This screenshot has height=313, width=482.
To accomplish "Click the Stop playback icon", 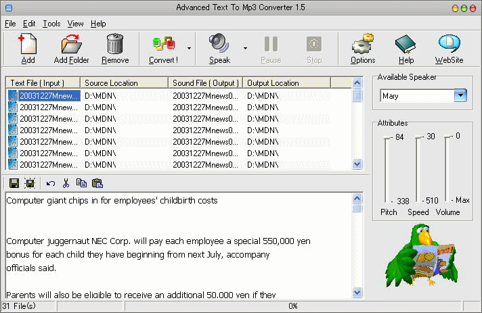I will click(314, 44).
